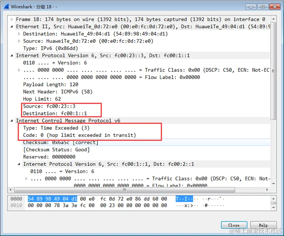The width and height of the screenshot is (284, 236).
Task: Collapse the Internet Control Message Protocol v6 section
Action: [12, 121]
